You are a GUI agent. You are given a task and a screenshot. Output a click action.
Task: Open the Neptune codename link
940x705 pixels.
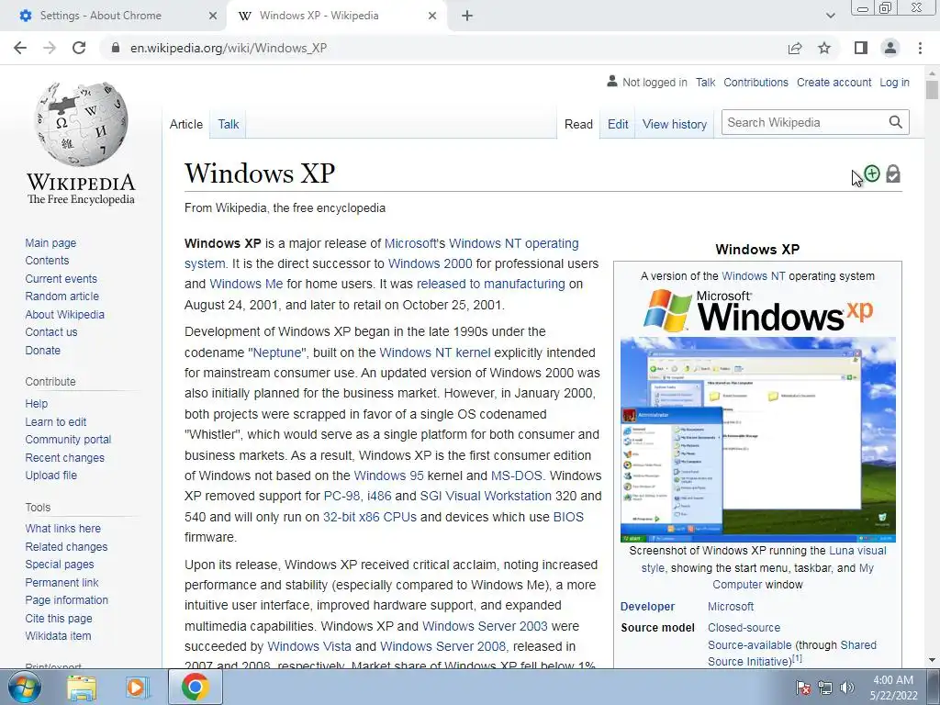[x=276, y=352]
